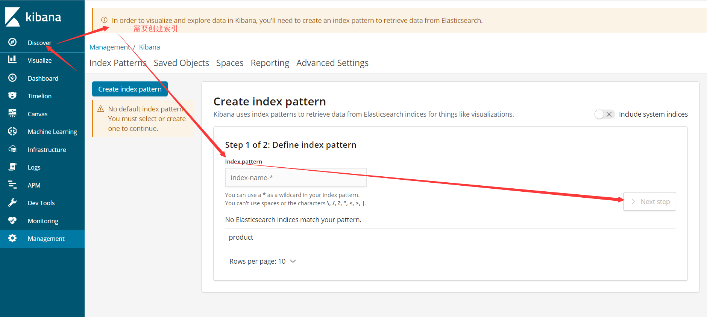Go to the Spaces tab
This screenshot has width=707, height=317.
point(229,63)
